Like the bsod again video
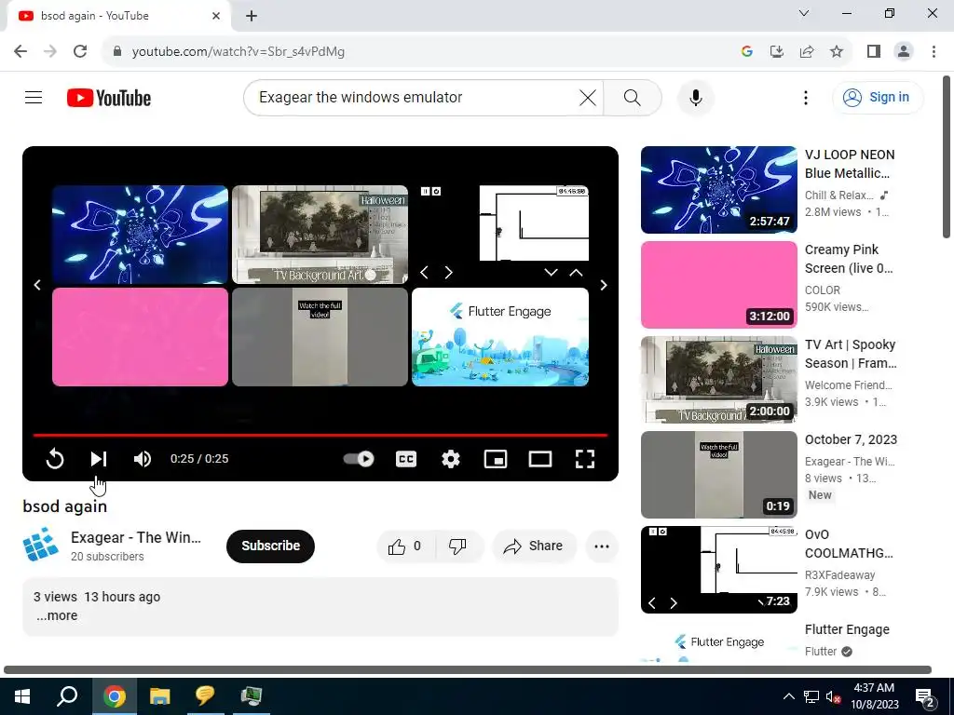 (404, 546)
